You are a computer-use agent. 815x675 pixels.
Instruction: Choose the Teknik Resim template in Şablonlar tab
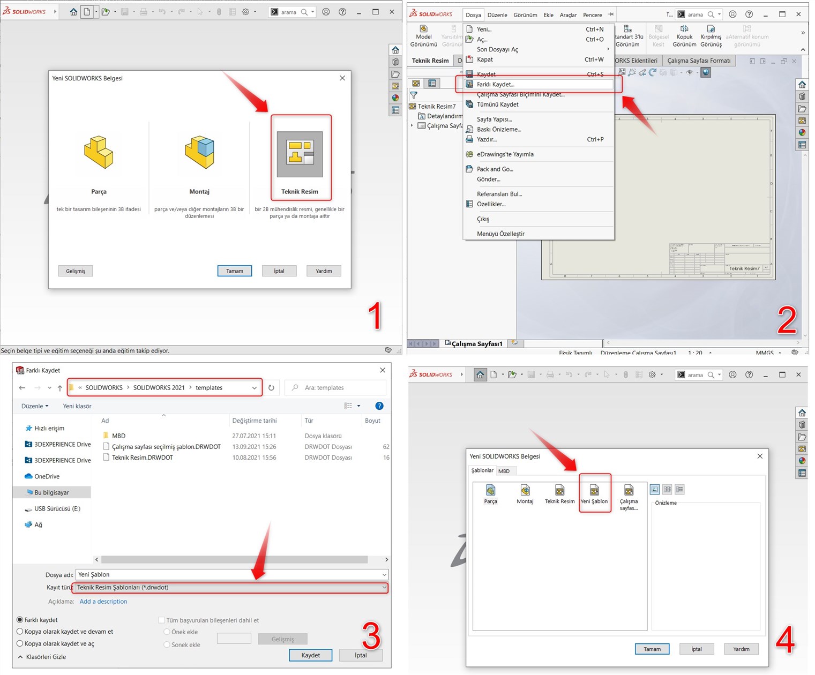559,494
